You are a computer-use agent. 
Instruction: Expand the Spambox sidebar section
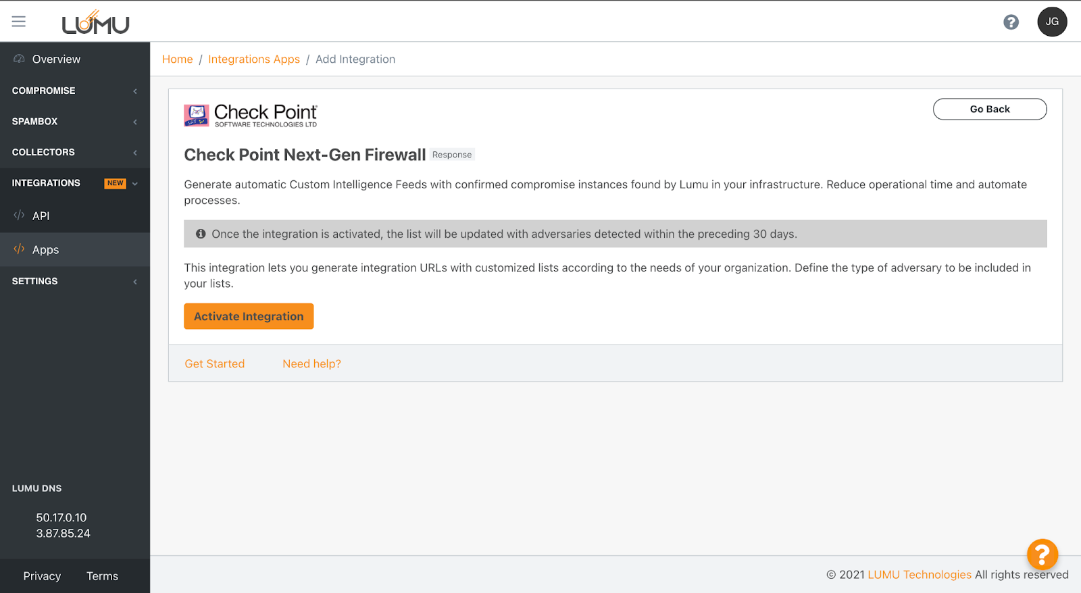pos(74,122)
